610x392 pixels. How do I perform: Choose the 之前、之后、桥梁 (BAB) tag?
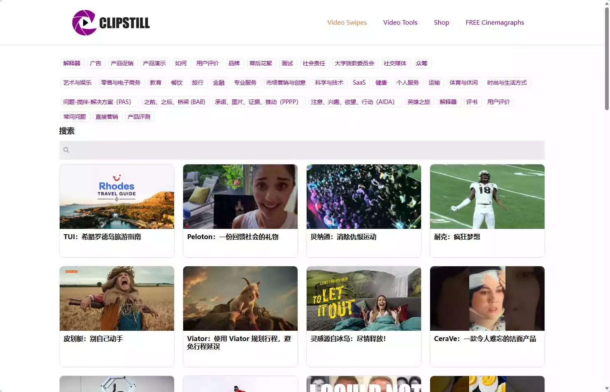click(175, 102)
